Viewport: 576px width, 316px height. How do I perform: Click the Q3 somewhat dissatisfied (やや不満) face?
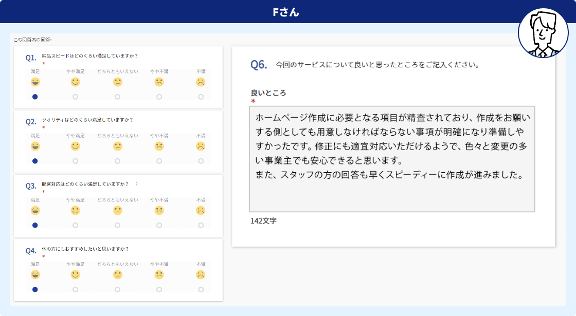coord(159,211)
